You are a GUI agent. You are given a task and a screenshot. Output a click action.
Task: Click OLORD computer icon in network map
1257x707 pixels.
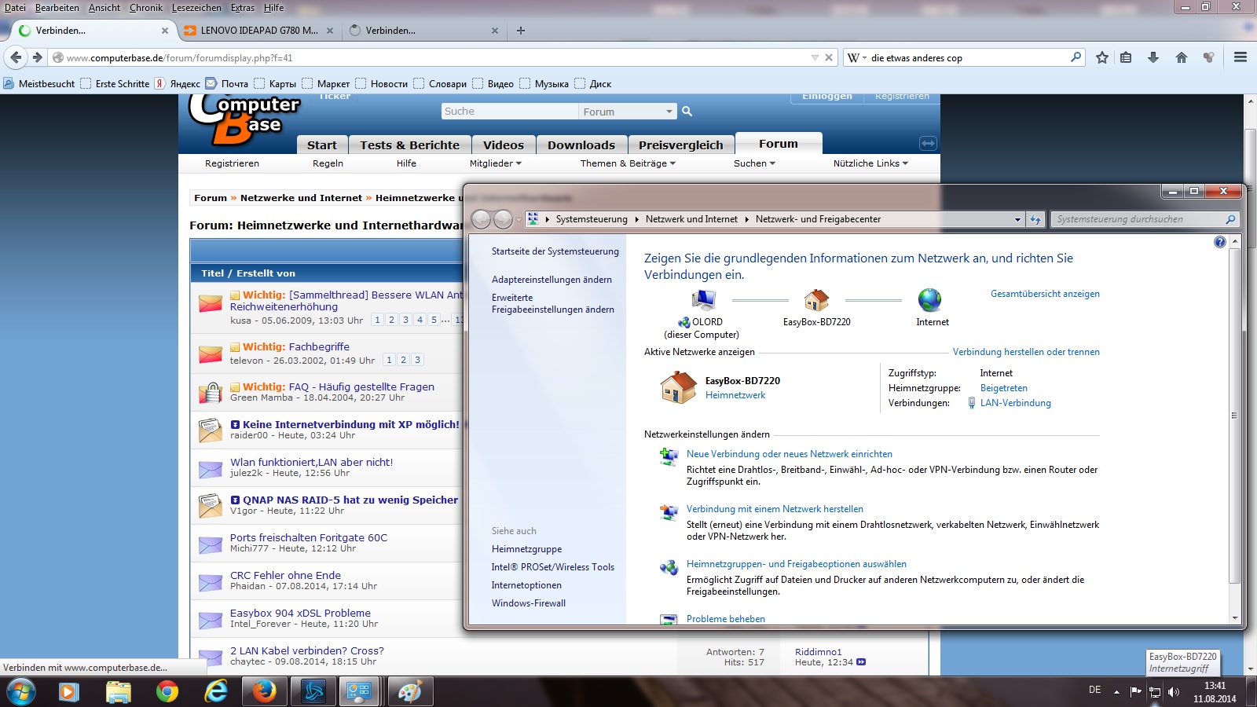(703, 299)
